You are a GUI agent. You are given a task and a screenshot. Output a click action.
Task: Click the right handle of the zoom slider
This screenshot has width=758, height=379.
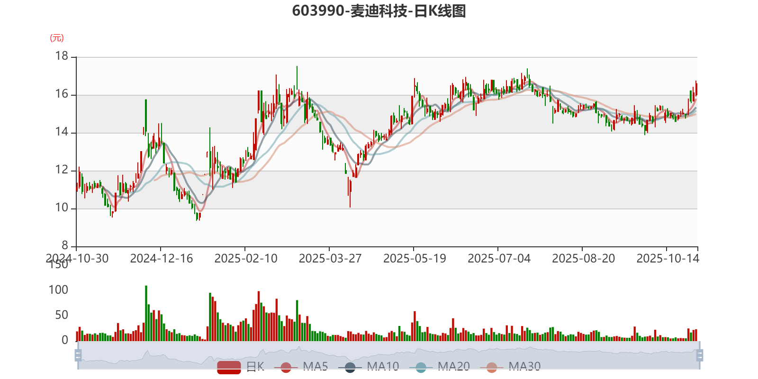tap(700, 355)
